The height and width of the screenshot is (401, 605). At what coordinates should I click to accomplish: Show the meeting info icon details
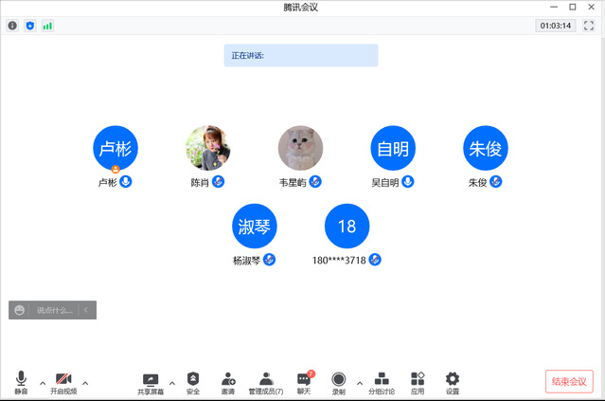pos(12,26)
